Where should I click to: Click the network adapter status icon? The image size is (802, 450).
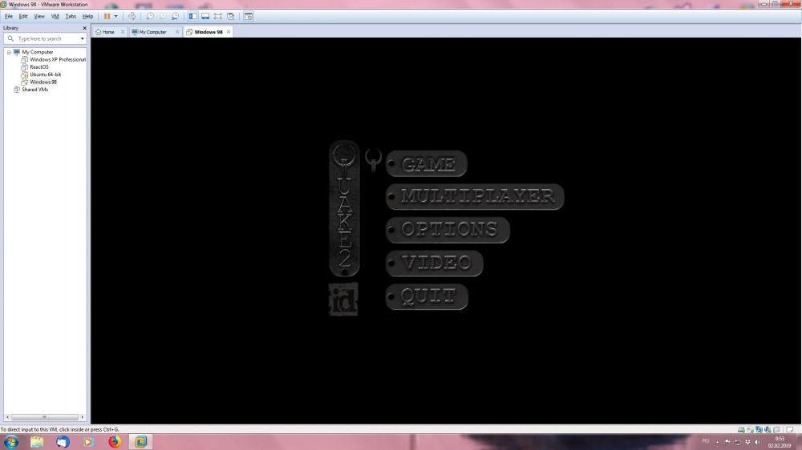[759, 429]
